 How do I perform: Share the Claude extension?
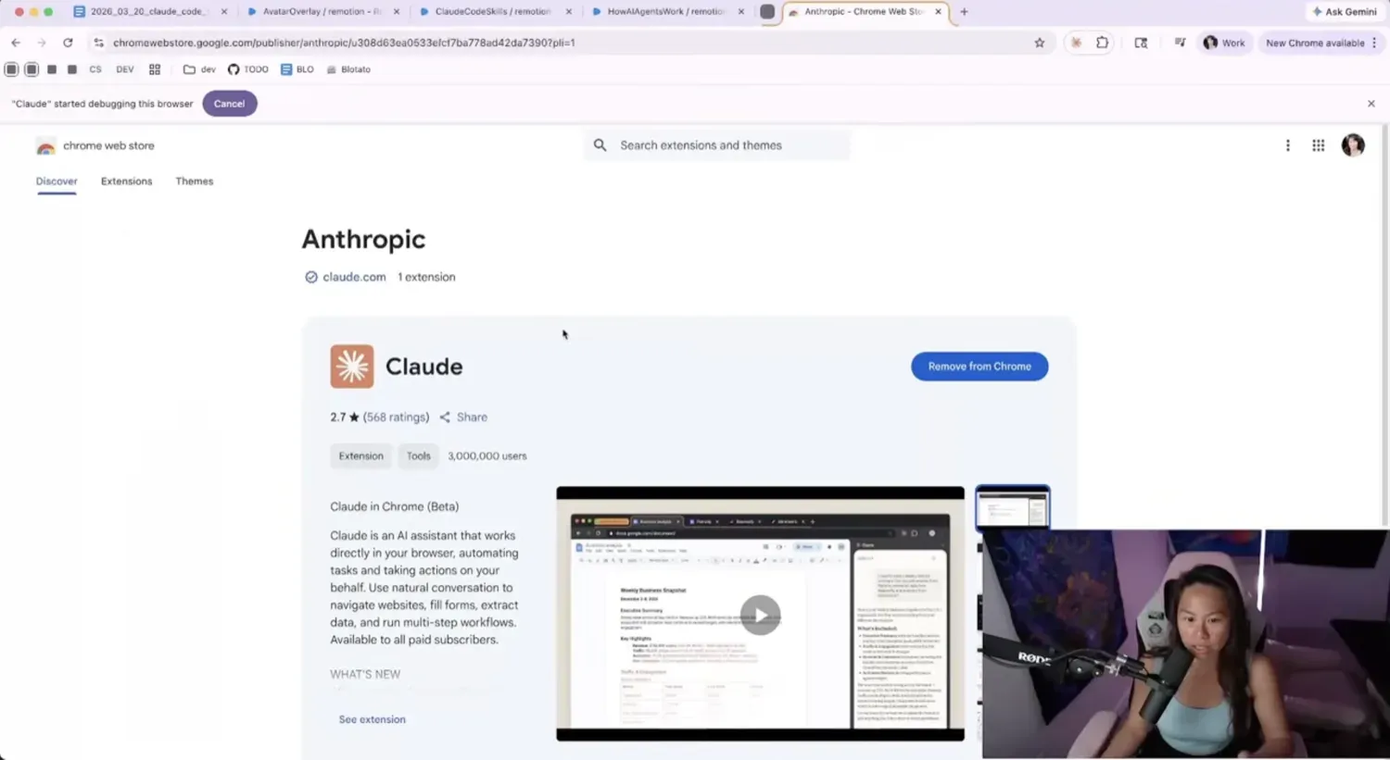(463, 417)
